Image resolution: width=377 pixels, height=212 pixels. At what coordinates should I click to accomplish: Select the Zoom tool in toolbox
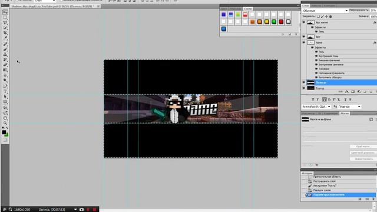pos(5,123)
